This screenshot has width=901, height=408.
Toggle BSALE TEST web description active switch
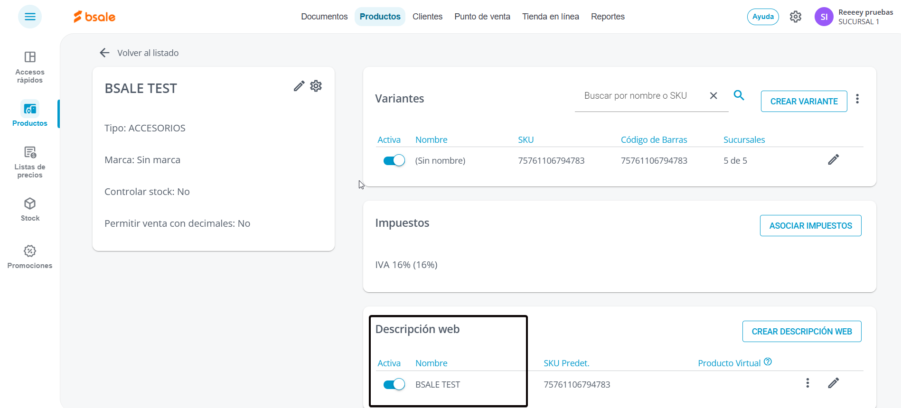point(394,384)
